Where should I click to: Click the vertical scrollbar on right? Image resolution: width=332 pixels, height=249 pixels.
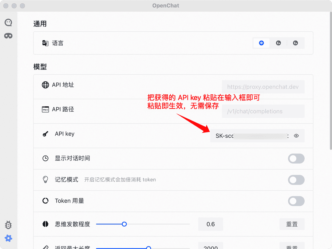click(x=330, y=81)
